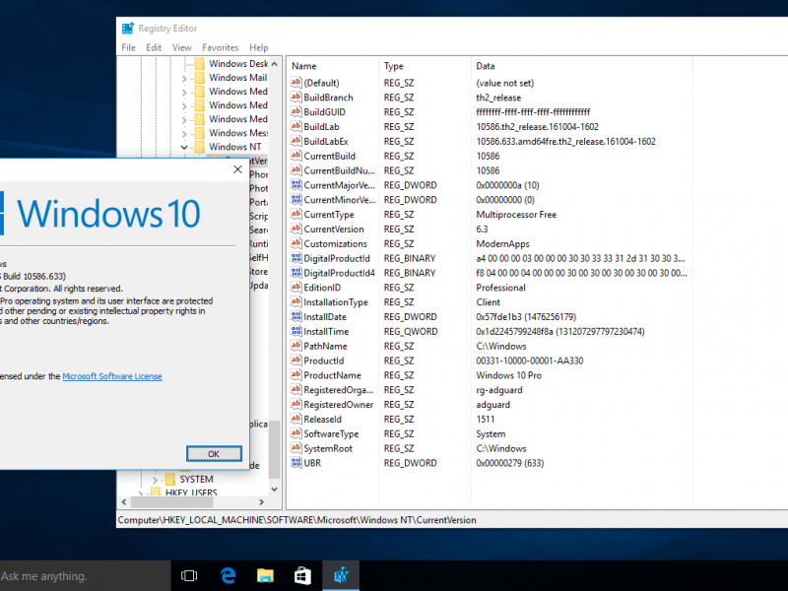788x591 pixels.
Task: Click the InstallTime QWORD value icon
Action: pyautogui.click(x=296, y=331)
